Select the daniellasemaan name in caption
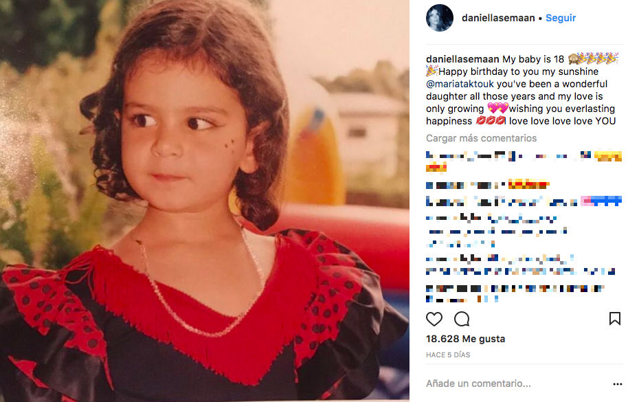 (x=462, y=59)
